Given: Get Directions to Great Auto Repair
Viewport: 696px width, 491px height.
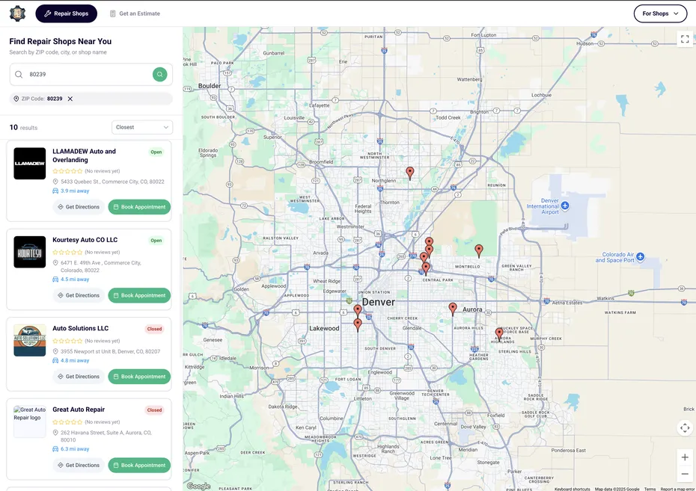Looking at the screenshot, I should click(78, 464).
